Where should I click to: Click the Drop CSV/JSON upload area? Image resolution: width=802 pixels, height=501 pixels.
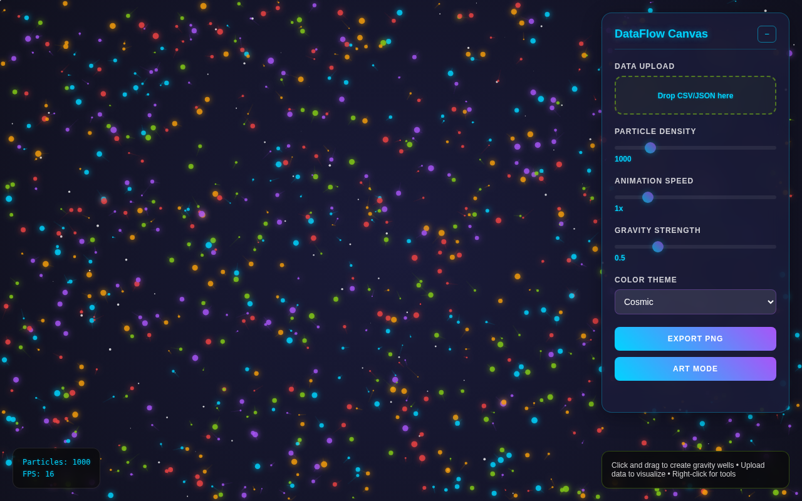pos(695,95)
